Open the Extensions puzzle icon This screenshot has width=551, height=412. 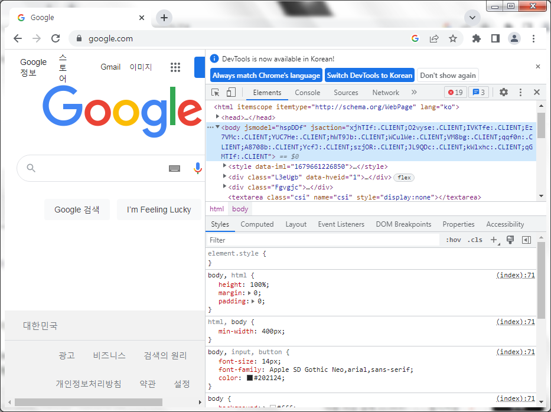(477, 38)
